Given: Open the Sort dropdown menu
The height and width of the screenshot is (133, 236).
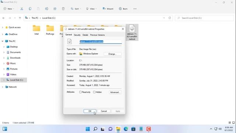Looking at the screenshot, I should point(76,9).
